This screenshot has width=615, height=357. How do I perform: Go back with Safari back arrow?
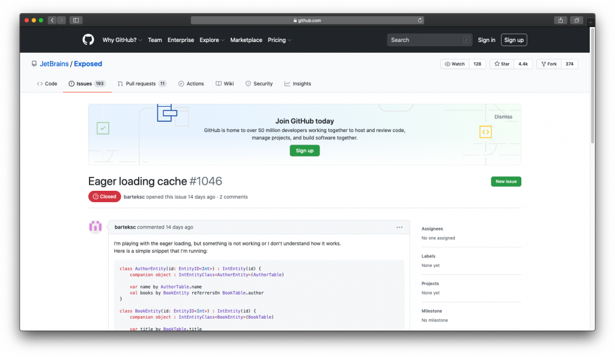[x=52, y=20]
